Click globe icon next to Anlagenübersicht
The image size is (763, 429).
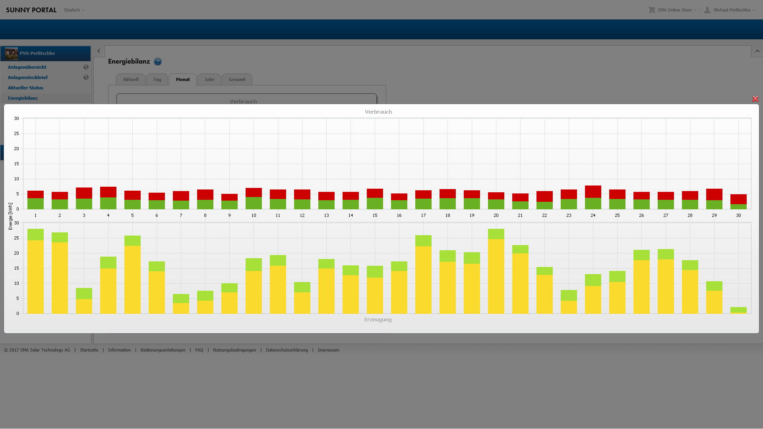coord(86,67)
